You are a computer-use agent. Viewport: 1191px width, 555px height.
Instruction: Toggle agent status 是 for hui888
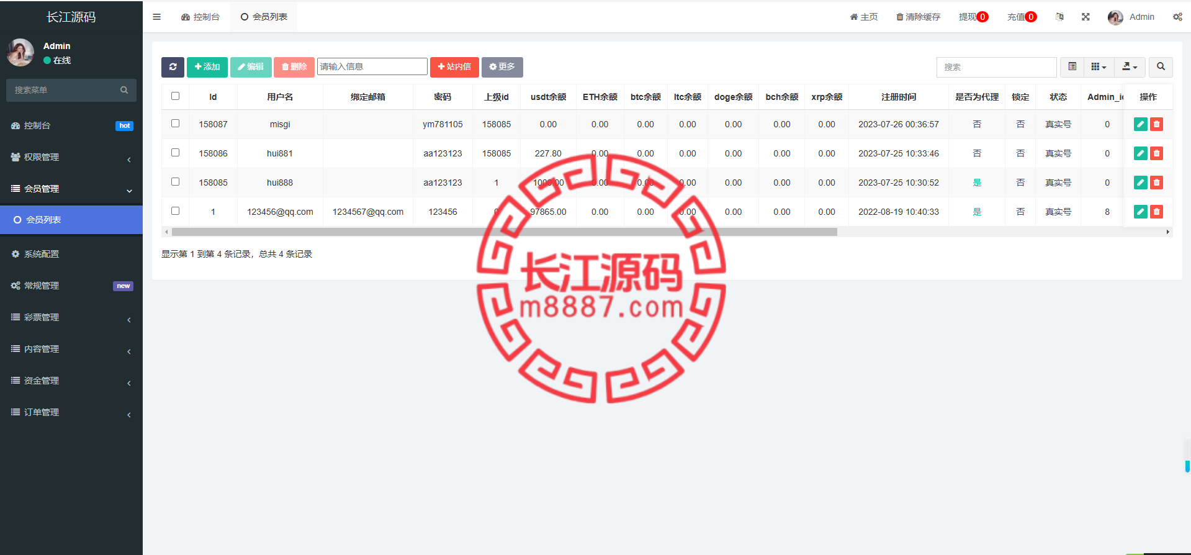[x=977, y=183]
